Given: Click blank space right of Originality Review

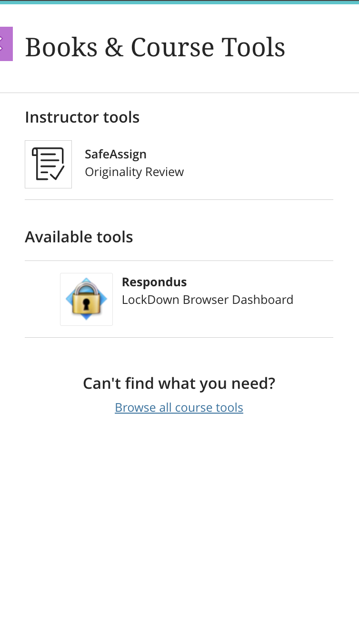Looking at the screenshot, I should point(262,172).
